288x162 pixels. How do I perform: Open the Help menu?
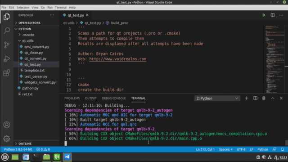point(72,8)
